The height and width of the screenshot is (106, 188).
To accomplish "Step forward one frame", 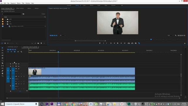I will [121, 43].
